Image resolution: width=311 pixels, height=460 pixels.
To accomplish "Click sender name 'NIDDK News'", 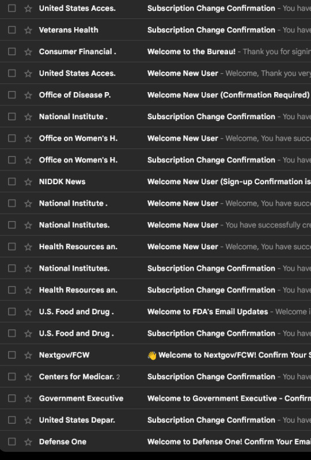I will point(62,182).
